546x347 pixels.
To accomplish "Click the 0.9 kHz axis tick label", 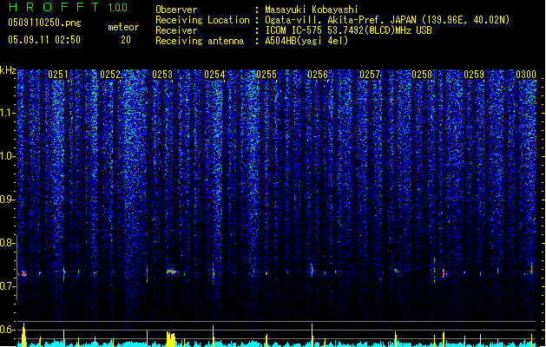I will (8, 200).
